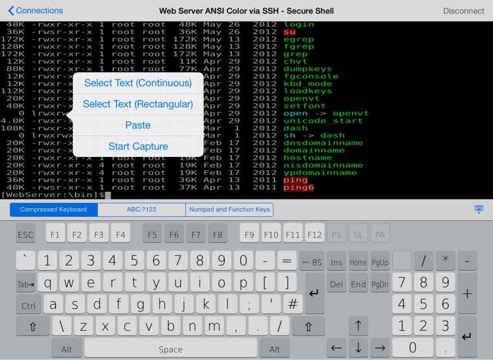
Task: Tap the numpad Enter key
Action: 467,337
